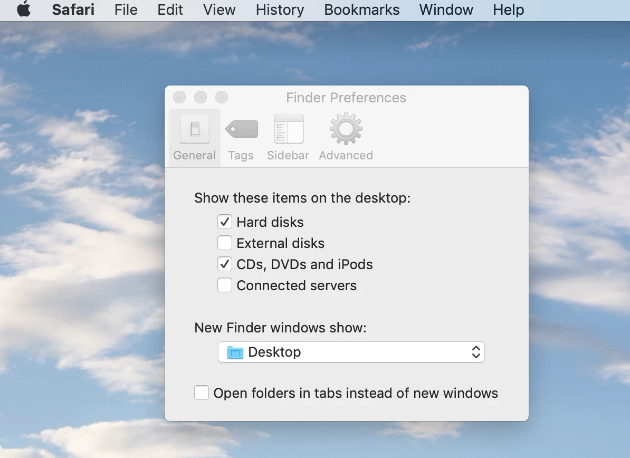Open the Window menu

tap(446, 9)
